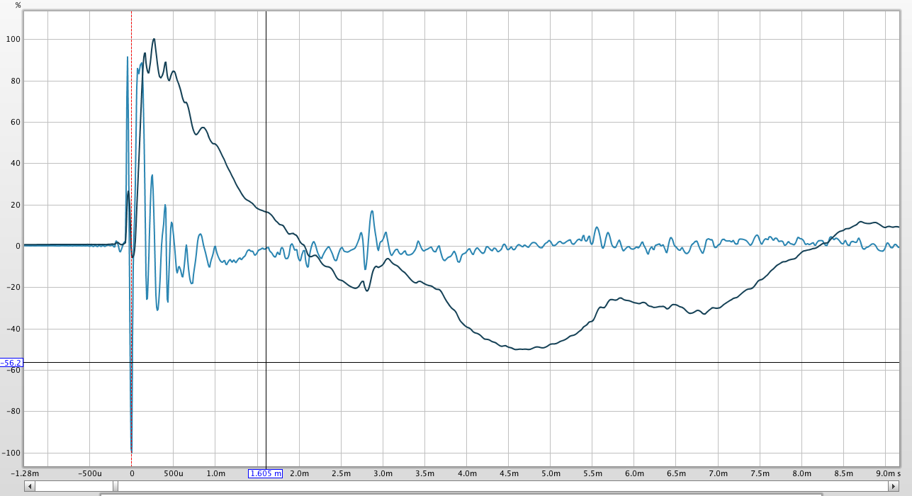Image resolution: width=912 pixels, height=496 pixels.
Task: Click the '100' y-axis label
Action: 13,40
